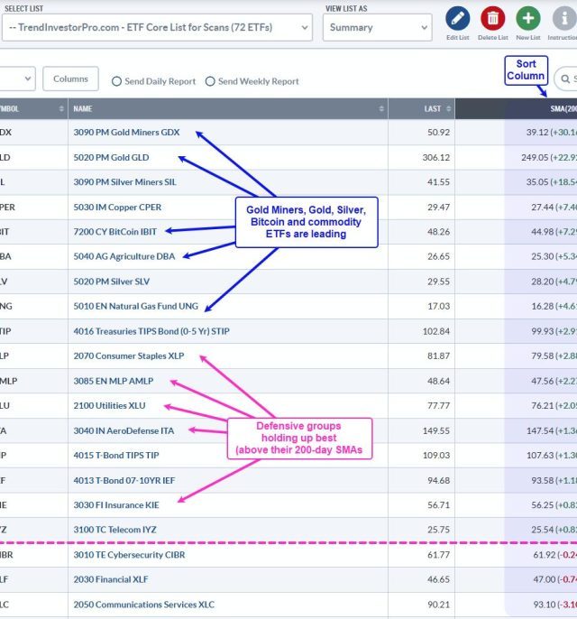This screenshot has height=619, width=577.
Task: Sort by the Symbol column arrows
Action: click(61, 108)
